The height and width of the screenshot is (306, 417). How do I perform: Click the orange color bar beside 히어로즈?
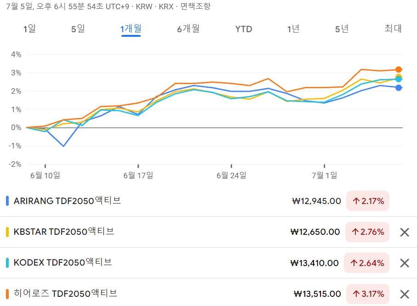pos(7,294)
